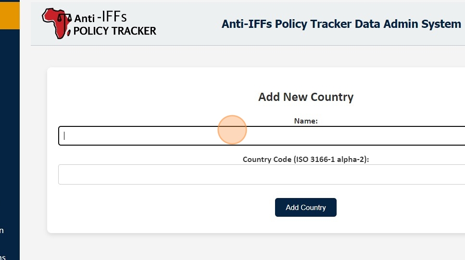Click the "POLICY TRACKER" logo text
The image size is (465, 260).
[114, 31]
